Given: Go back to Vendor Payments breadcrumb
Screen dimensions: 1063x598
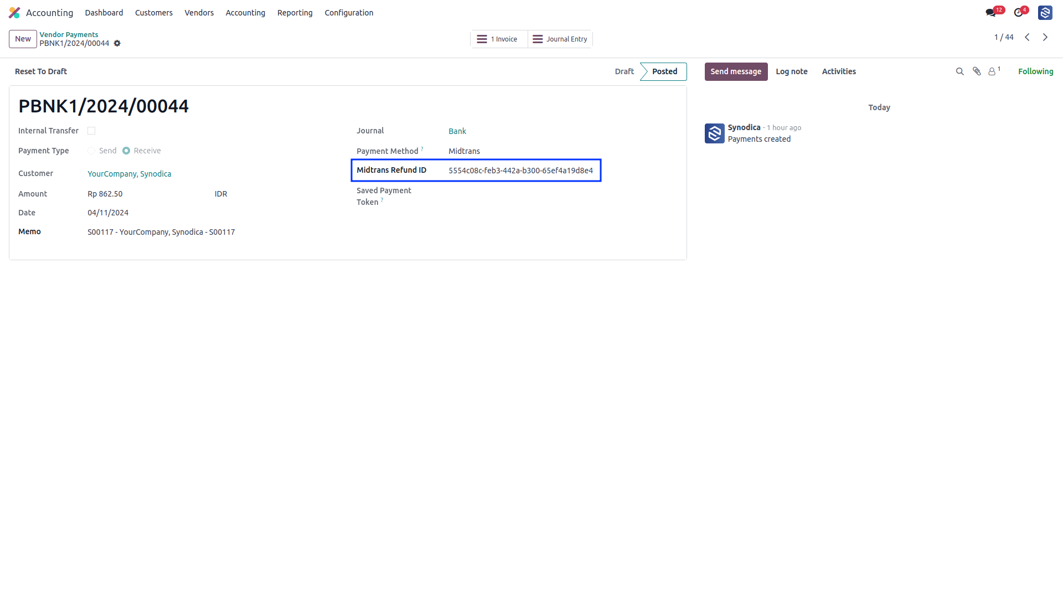Looking at the screenshot, I should point(69,34).
